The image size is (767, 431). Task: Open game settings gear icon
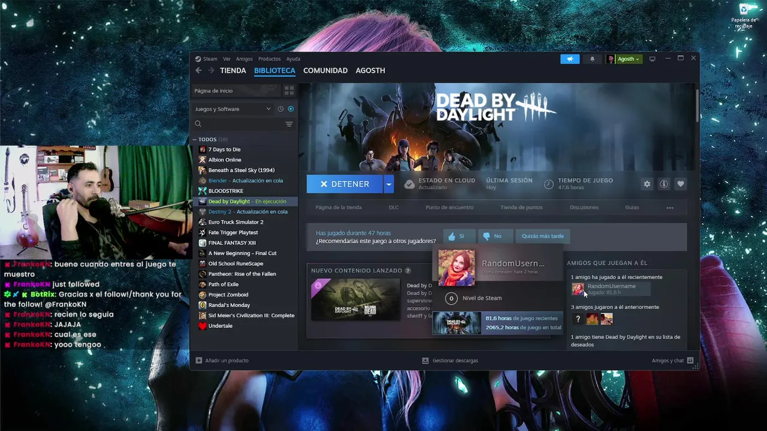(x=647, y=184)
